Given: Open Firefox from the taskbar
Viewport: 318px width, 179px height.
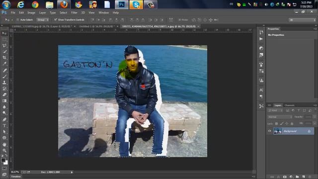Looking at the screenshot, I should click(x=64, y=4).
